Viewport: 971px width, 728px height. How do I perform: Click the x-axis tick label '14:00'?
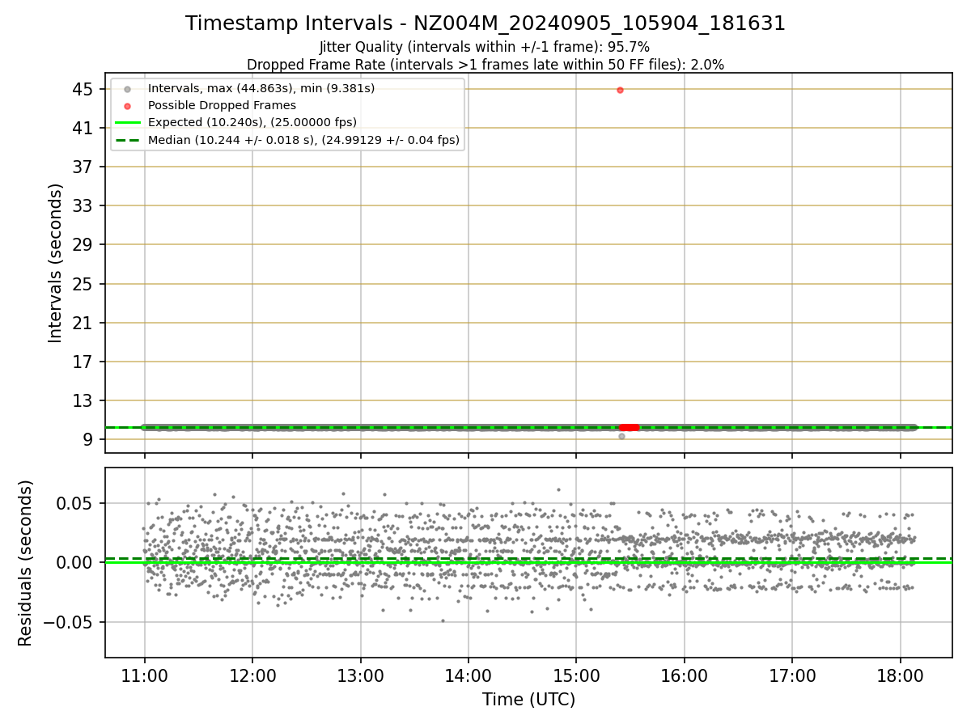click(x=469, y=675)
